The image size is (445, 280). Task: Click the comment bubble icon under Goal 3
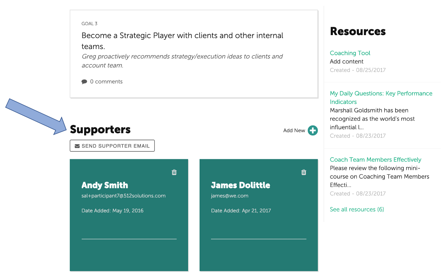tap(84, 82)
